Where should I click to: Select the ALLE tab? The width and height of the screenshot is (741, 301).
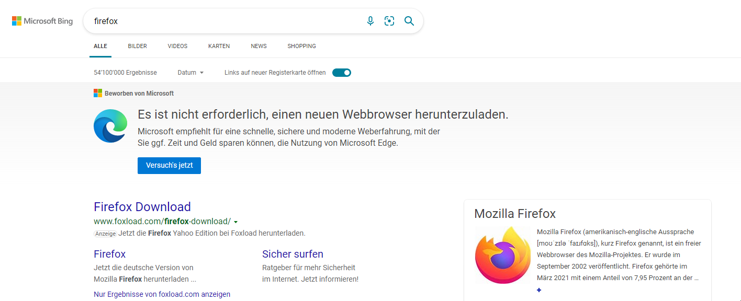tap(100, 46)
